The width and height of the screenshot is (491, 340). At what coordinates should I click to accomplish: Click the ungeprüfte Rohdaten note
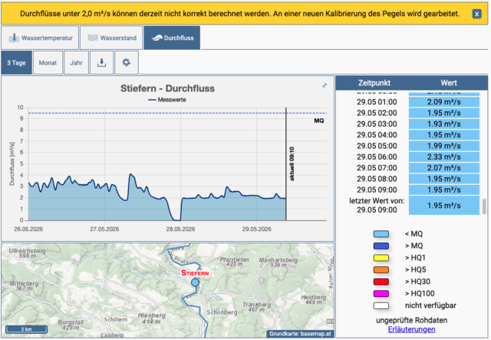coord(411,321)
